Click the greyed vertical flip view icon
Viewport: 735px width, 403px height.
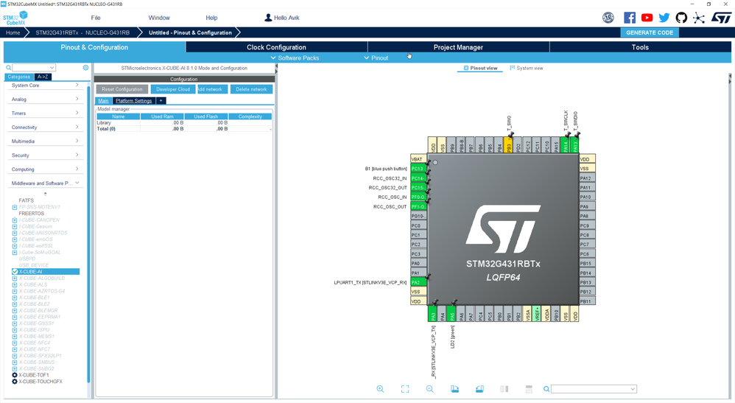click(504, 389)
